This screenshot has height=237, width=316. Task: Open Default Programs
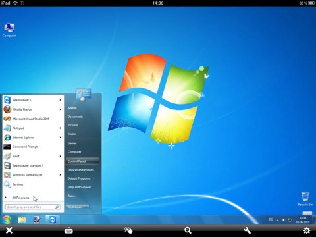(79, 178)
